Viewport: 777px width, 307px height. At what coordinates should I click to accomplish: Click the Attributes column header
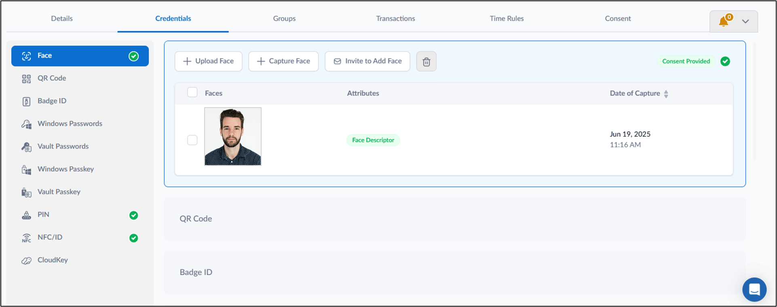363,93
